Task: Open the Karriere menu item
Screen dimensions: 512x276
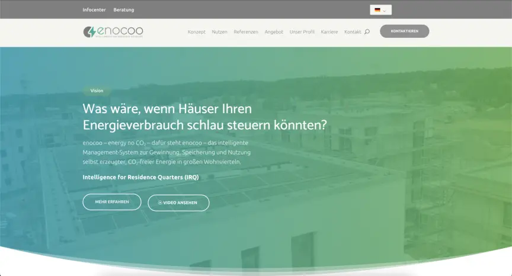Action: [x=329, y=31]
